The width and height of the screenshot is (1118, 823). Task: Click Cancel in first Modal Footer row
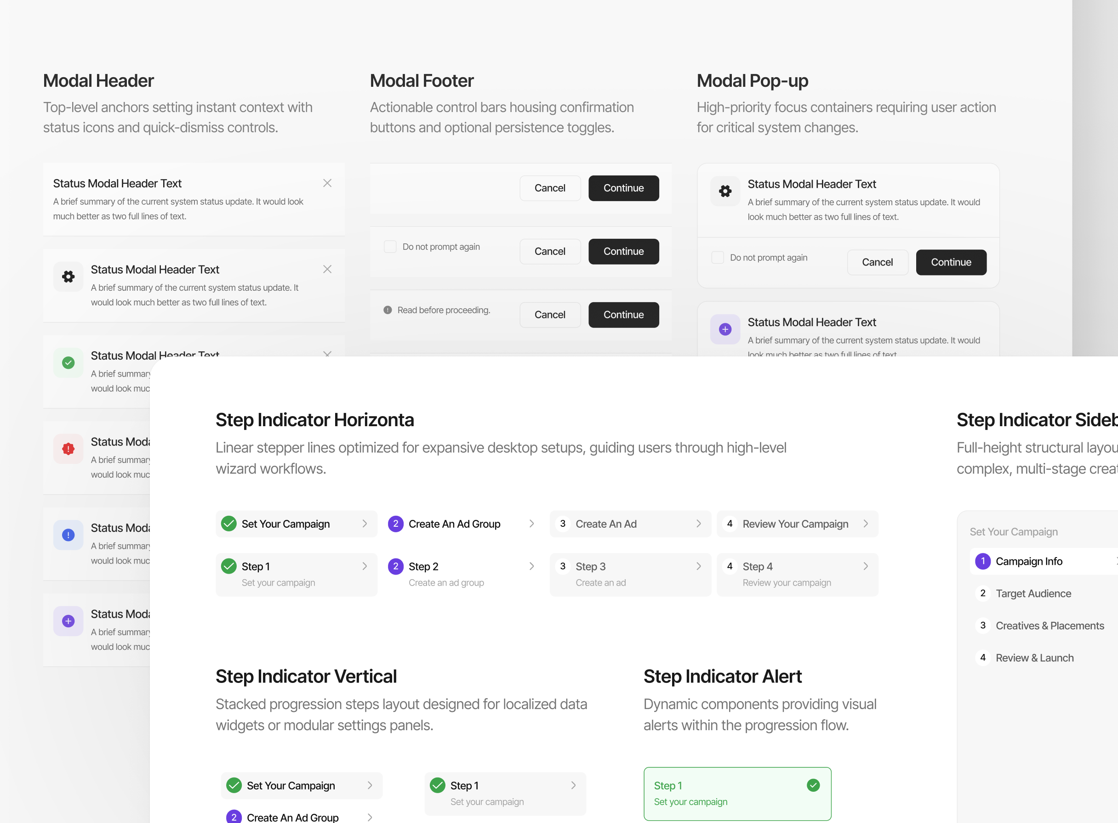[x=550, y=188]
